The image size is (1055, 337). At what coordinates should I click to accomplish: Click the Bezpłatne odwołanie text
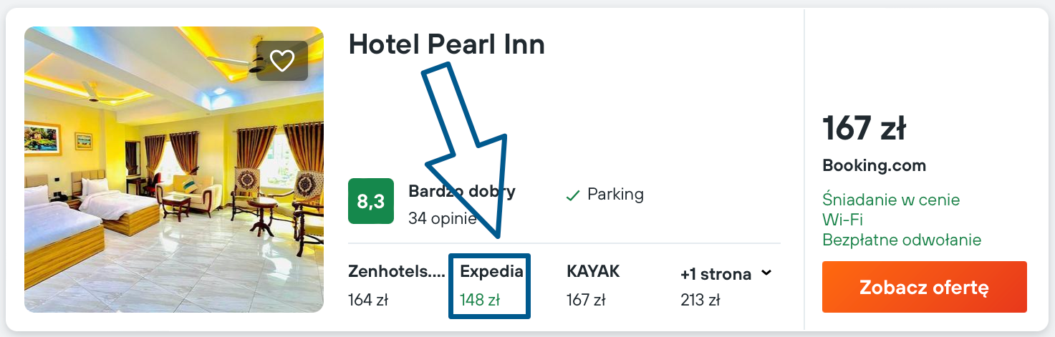[901, 240]
